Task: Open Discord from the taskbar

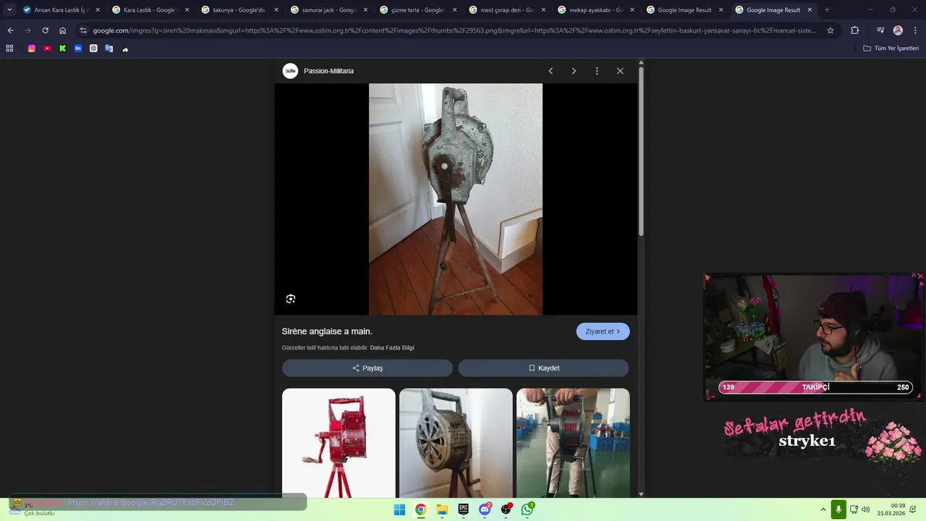Action: click(x=485, y=509)
